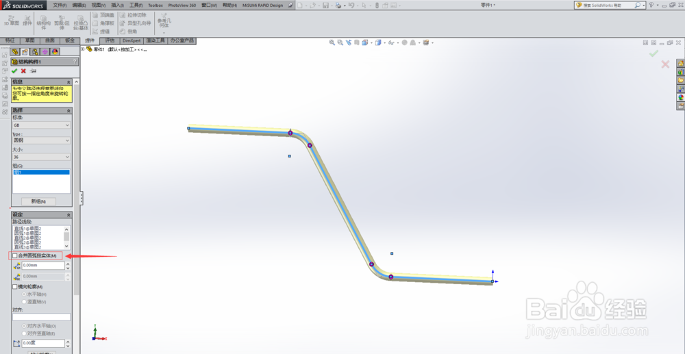Enable 镜向轮廓 mirror profile checkbox
The width and height of the screenshot is (685, 354).
pyautogui.click(x=15, y=287)
